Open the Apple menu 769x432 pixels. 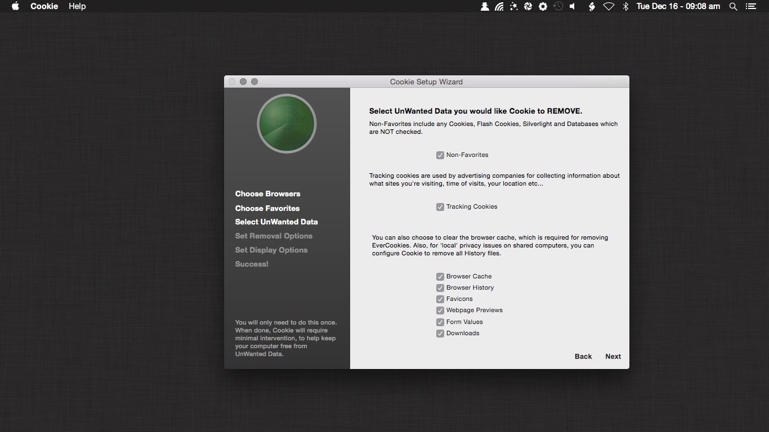(x=16, y=6)
